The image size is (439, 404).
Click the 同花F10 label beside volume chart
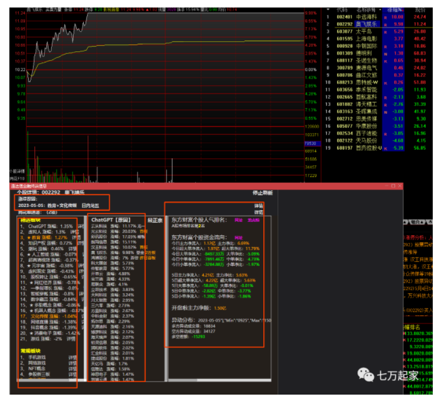(x=18, y=178)
